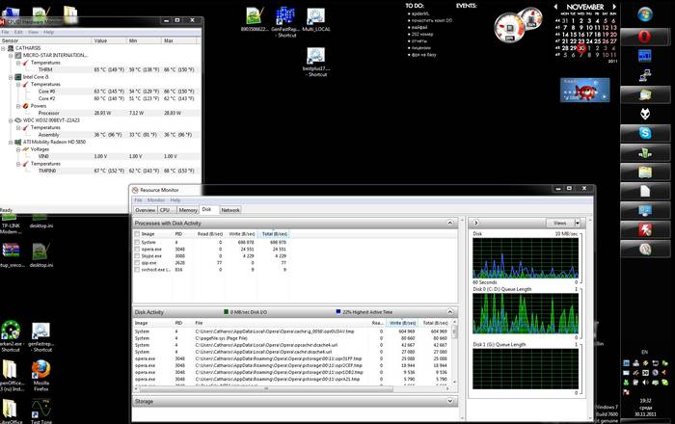The image size is (675, 424).
Task: Open the View menu in HWMonitor
Action: tap(33, 32)
